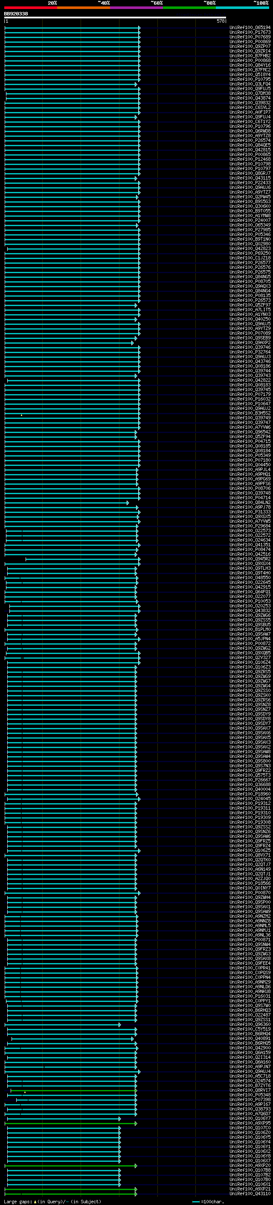Select hit UniRef100_A9XP95
Viewport: 273px width, 1205px height.
(x=250, y=1123)
